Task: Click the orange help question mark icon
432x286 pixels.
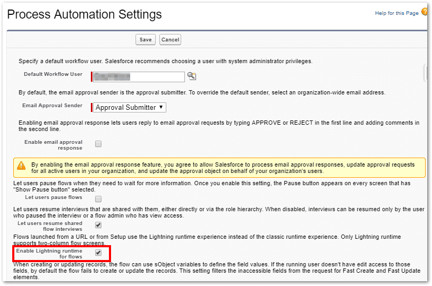Action: point(425,12)
